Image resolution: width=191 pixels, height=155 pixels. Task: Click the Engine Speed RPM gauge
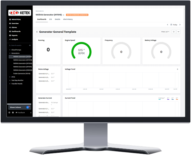81,51
